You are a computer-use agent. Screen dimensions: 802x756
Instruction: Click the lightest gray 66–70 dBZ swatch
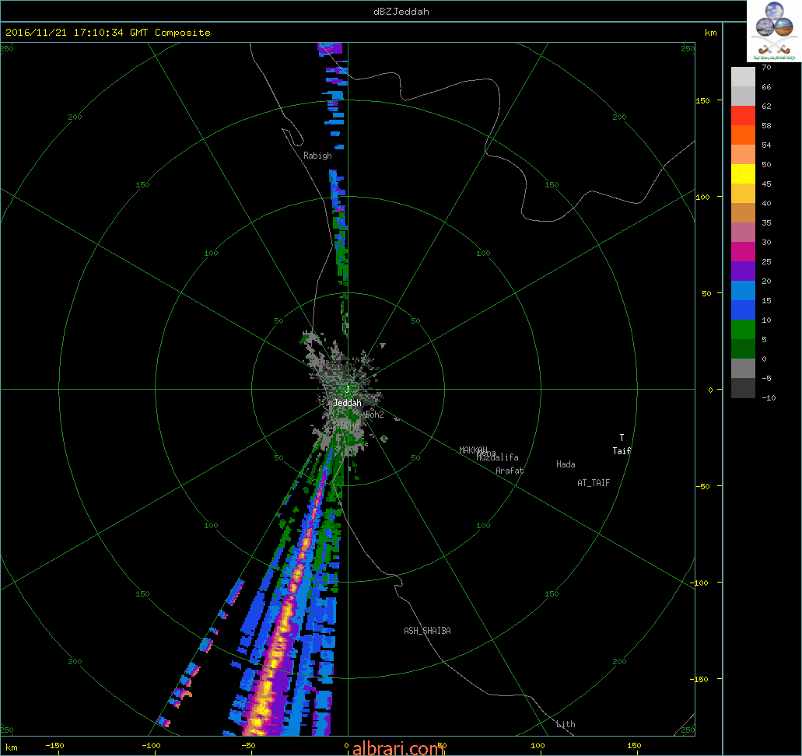[743, 77]
